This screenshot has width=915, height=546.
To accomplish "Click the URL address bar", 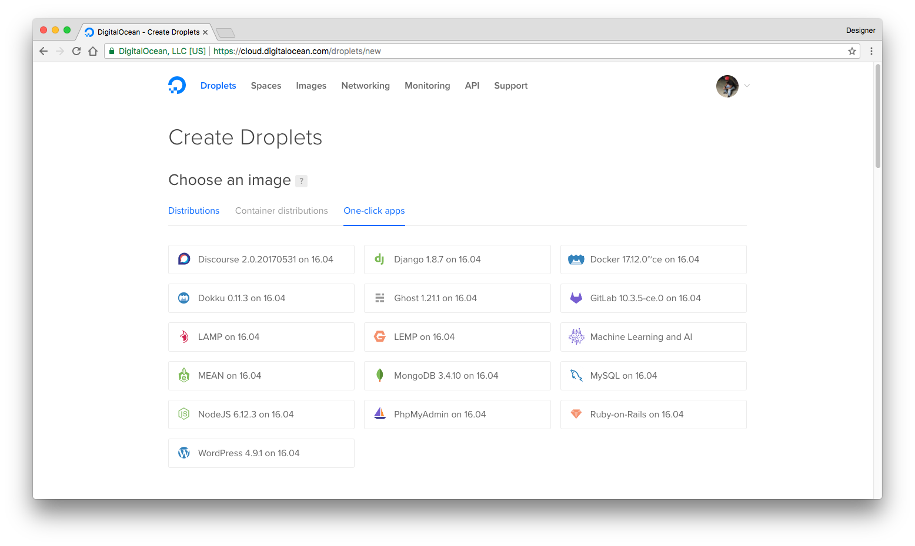I will pyautogui.click(x=482, y=51).
